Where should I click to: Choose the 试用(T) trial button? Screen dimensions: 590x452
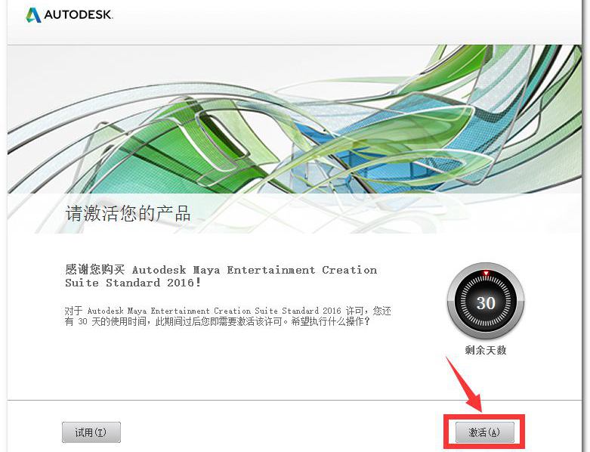[91, 432]
